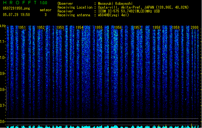202x128 pixels.
Task: Click the HROFFT 1.0.0 title text
Action: pos(25,3)
